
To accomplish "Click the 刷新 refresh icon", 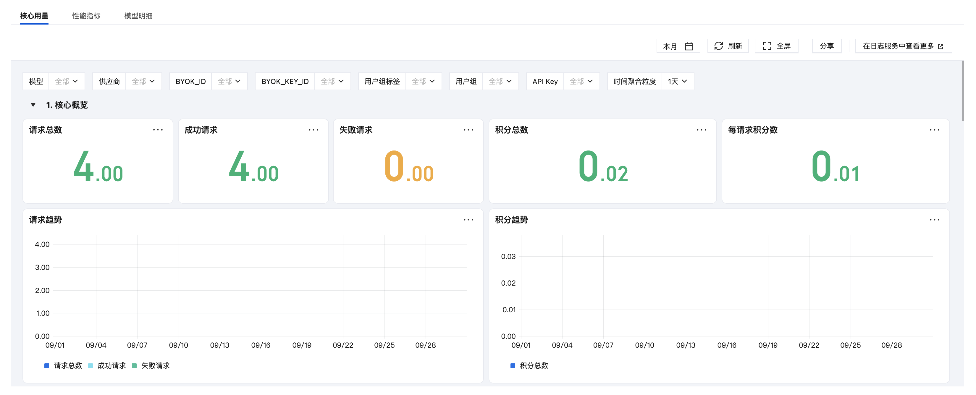I will [x=718, y=46].
